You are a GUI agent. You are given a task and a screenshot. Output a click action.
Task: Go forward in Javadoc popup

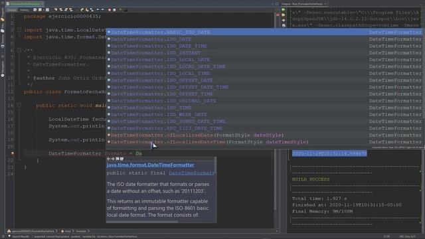[x=113, y=159]
